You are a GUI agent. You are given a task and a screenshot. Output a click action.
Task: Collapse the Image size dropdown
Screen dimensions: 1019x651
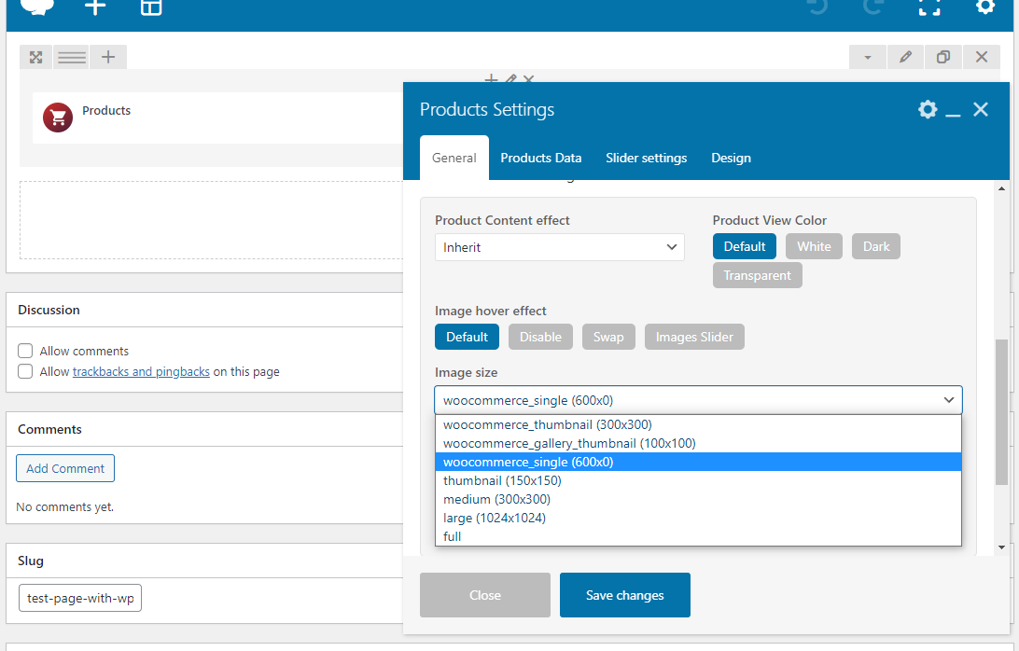(x=699, y=400)
